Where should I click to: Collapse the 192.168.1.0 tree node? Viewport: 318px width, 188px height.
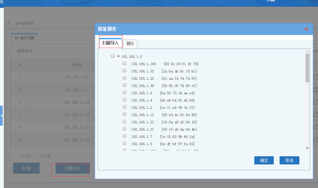118,56
